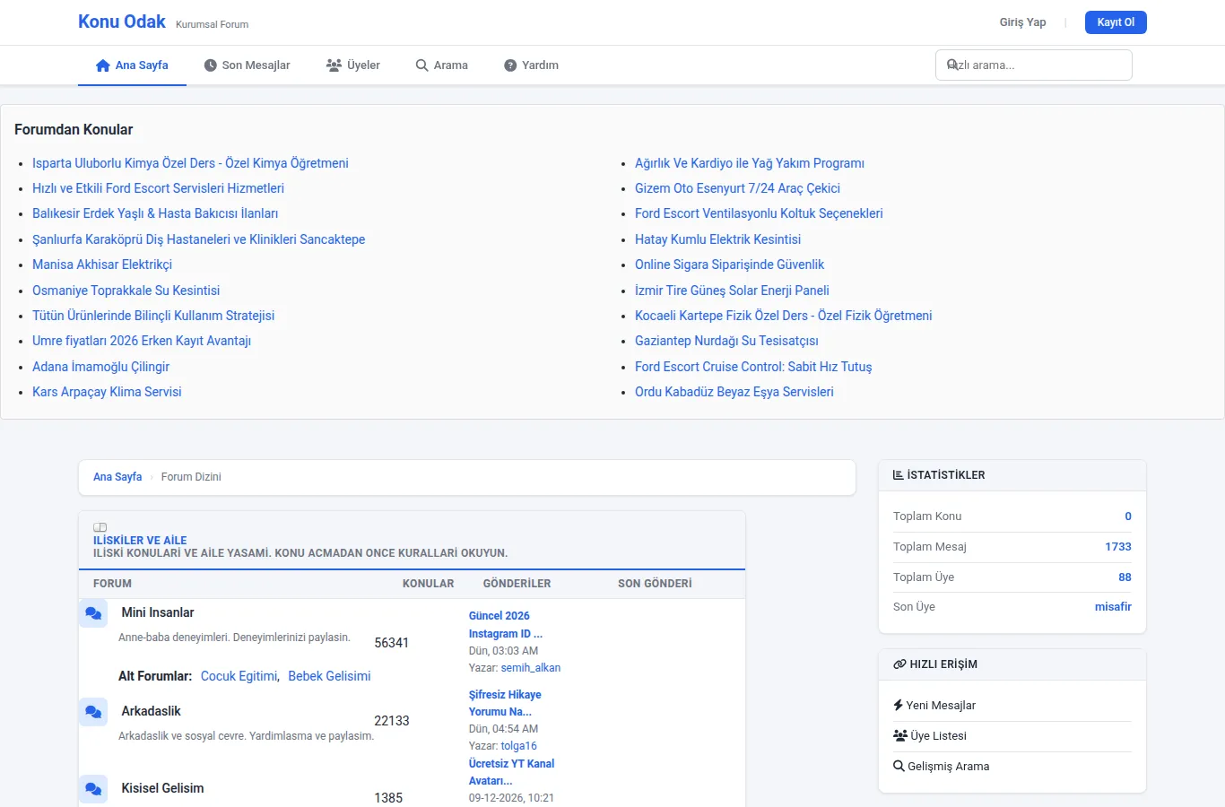Click the lightning icon beside Yeni Mesajlar

coord(899,706)
